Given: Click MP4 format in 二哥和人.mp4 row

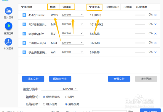Looking at the screenshot, I should [54, 43].
